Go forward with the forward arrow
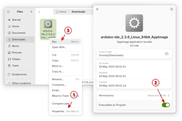 (46, 12)
